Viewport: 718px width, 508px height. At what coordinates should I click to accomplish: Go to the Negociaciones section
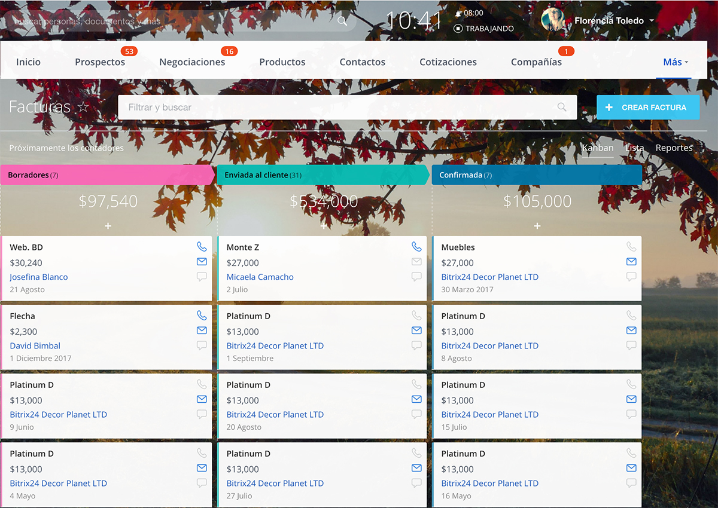(x=192, y=62)
